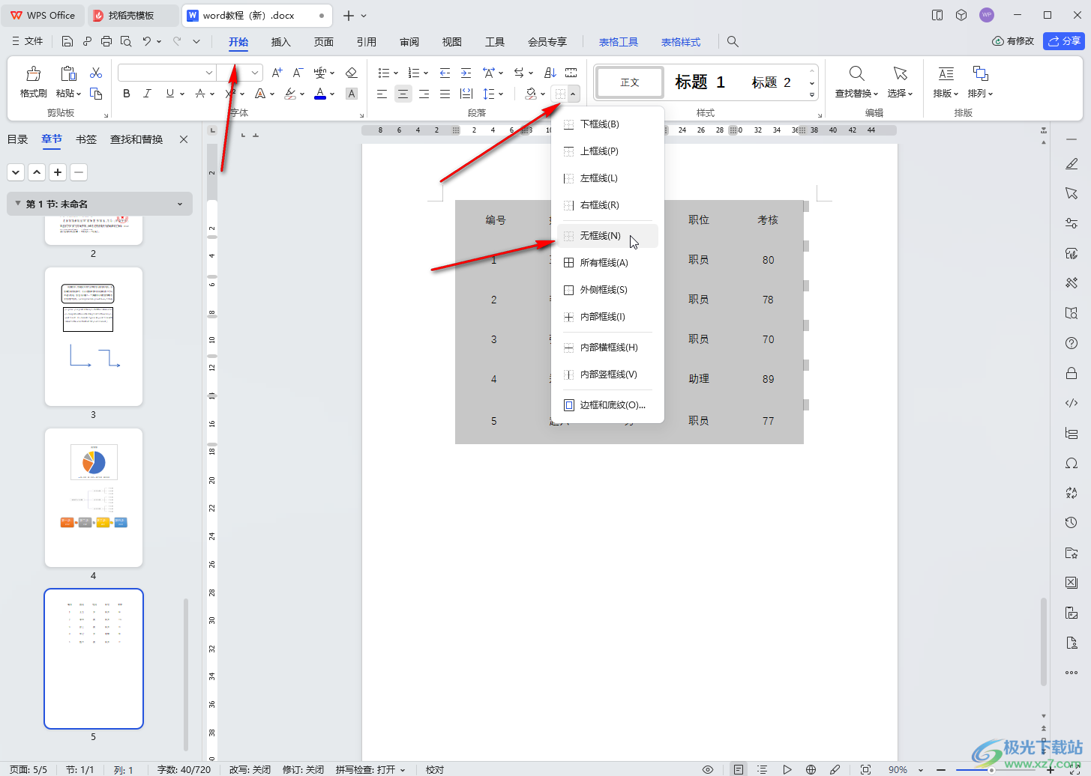Click the Undo arrow icon
1091x776 pixels.
pos(147,41)
